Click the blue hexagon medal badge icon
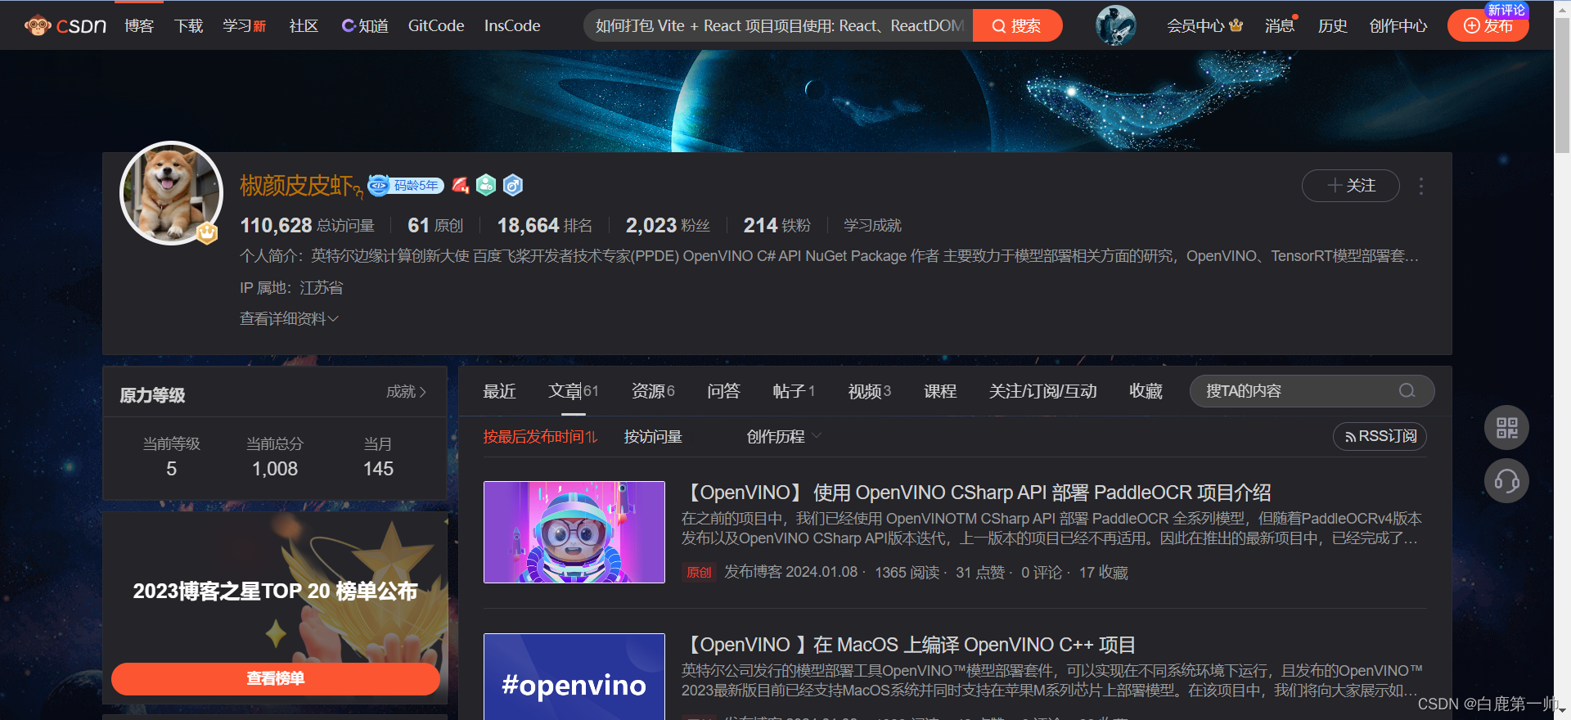This screenshot has width=1571, height=720. [513, 186]
